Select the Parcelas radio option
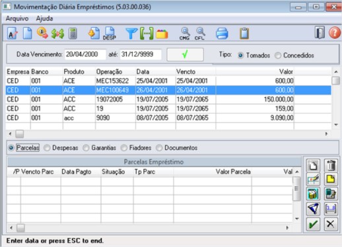 tap(11, 148)
